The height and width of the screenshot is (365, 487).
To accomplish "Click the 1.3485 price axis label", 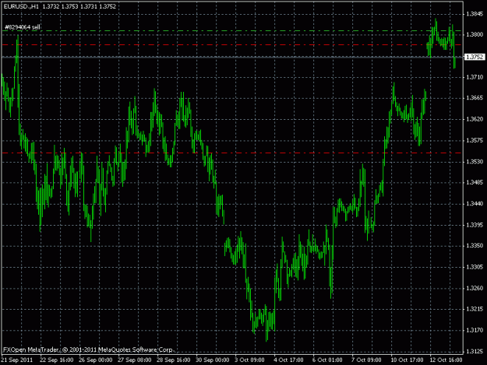I will (475, 183).
